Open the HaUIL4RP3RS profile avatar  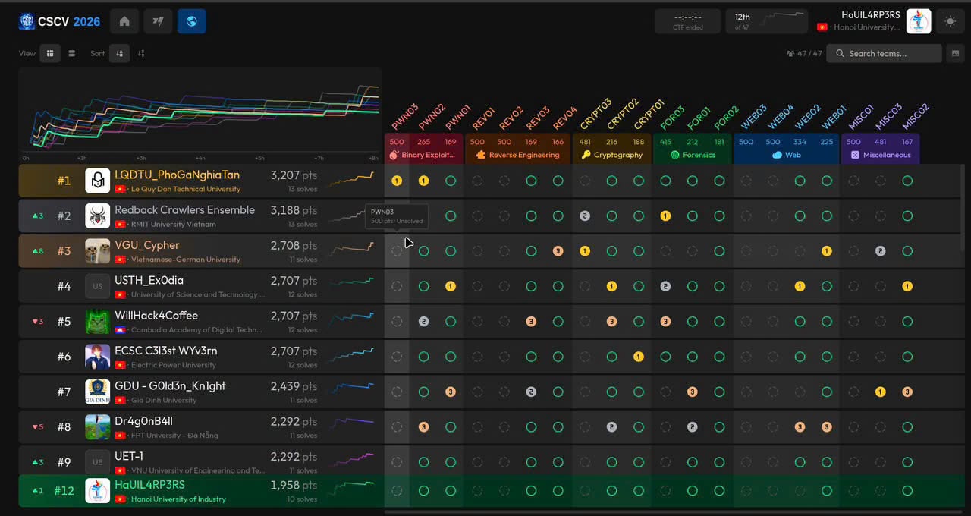tap(919, 21)
